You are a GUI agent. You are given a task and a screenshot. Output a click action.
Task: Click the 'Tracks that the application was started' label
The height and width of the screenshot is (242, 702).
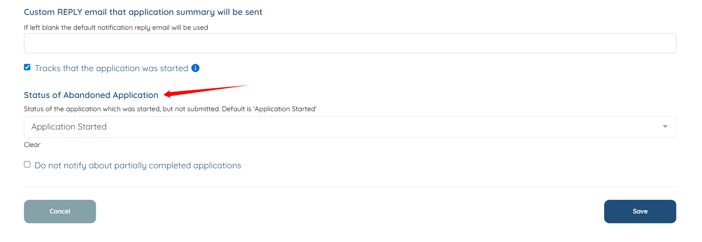pos(111,68)
